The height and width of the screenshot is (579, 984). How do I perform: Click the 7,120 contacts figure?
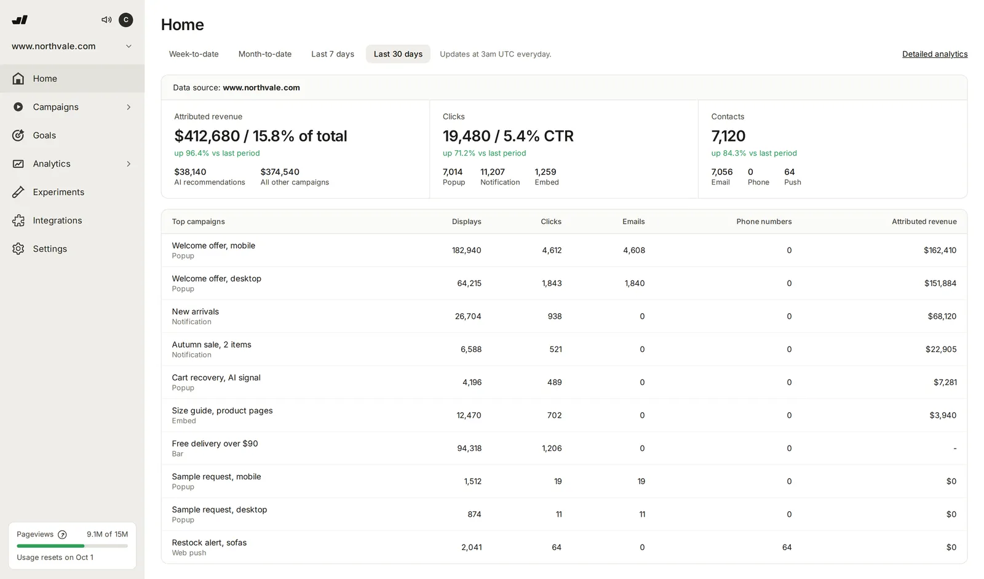tap(728, 136)
